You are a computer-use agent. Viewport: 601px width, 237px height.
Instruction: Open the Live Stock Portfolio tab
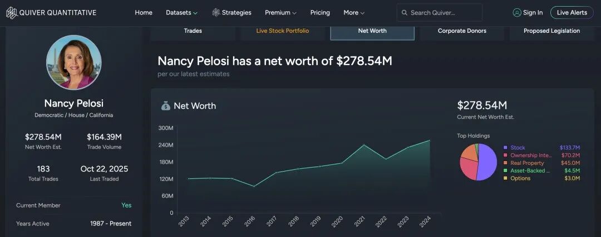[283, 31]
